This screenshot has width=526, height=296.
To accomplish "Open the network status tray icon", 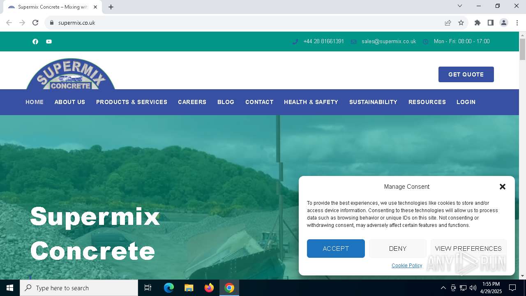I will pyautogui.click(x=463, y=288).
